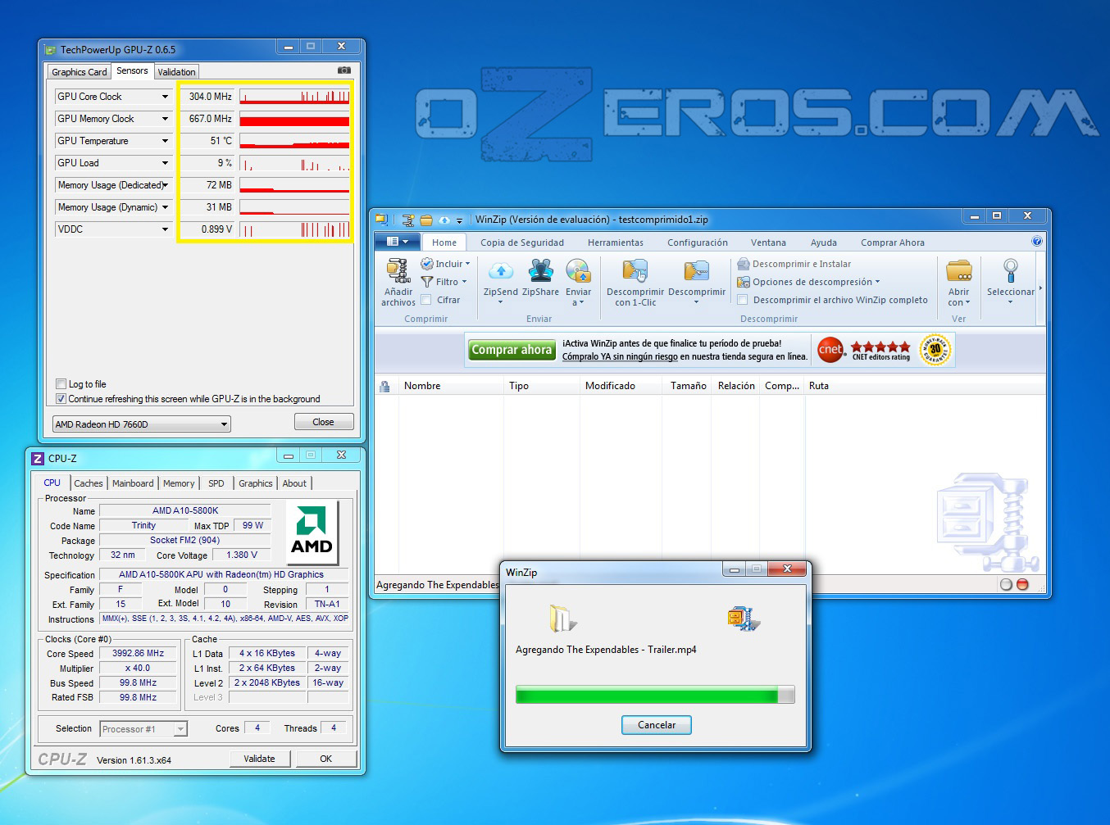Open the WinZip file menu button
The height and width of the screenshot is (825, 1110).
[x=398, y=242]
